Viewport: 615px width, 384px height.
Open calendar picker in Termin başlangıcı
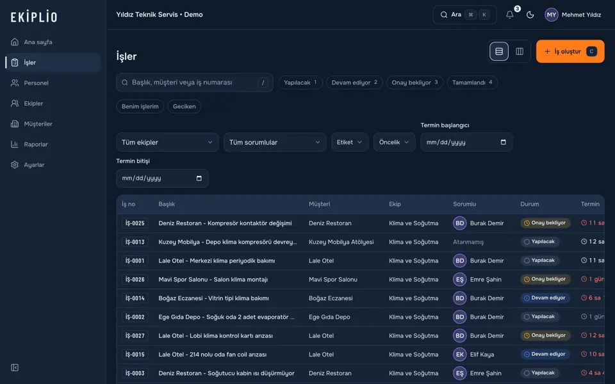[x=504, y=142]
